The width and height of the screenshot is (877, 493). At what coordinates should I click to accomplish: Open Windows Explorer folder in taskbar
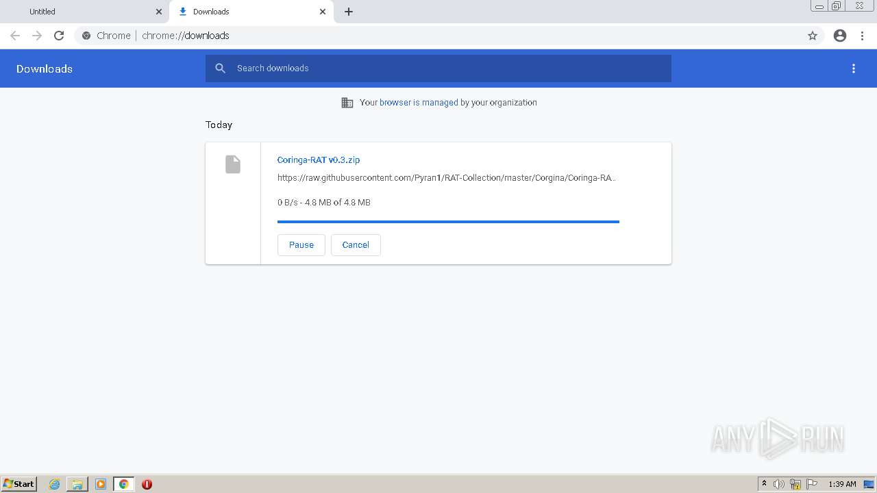(77, 484)
